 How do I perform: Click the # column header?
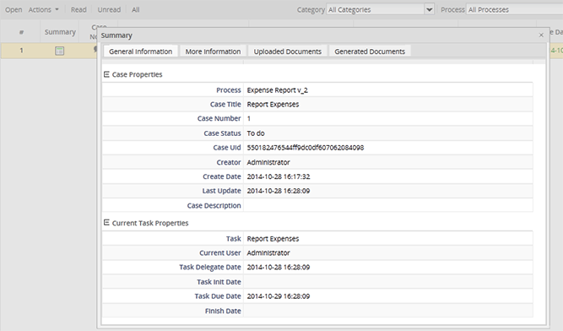click(x=21, y=32)
